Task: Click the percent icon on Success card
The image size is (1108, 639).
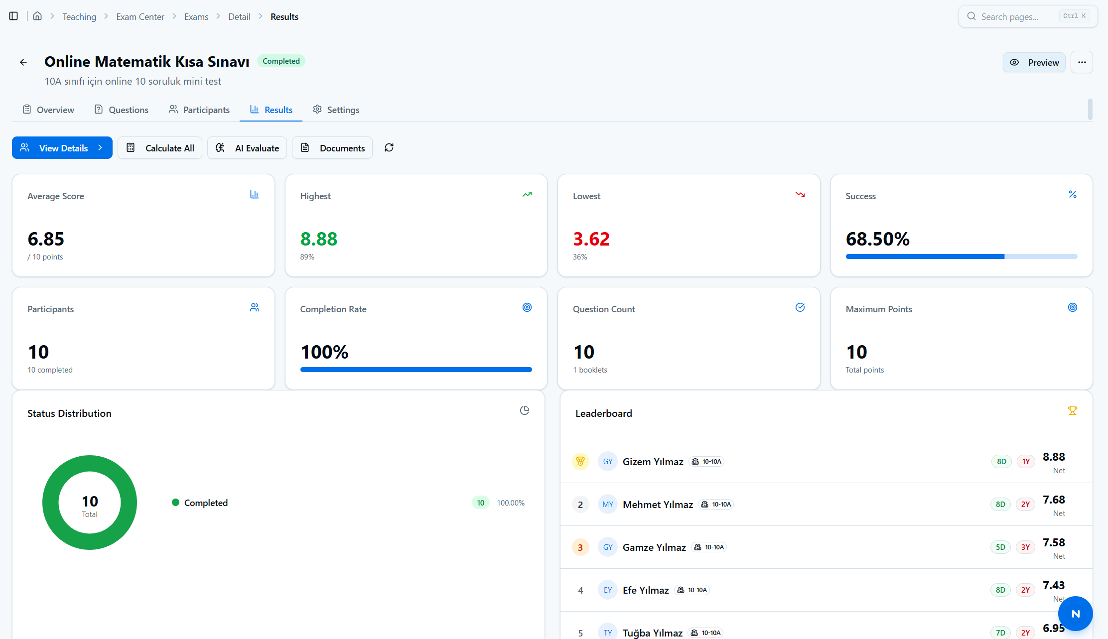Action: (1073, 194)
